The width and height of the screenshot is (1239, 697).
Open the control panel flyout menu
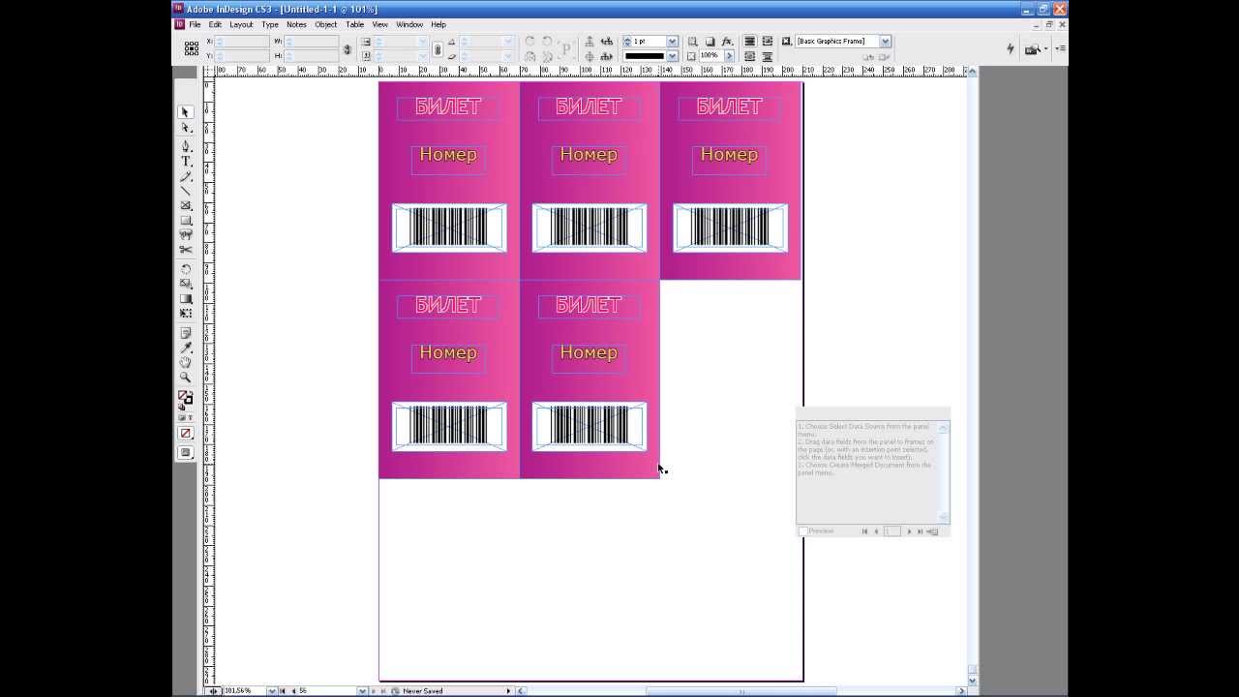click(1060, 48)
